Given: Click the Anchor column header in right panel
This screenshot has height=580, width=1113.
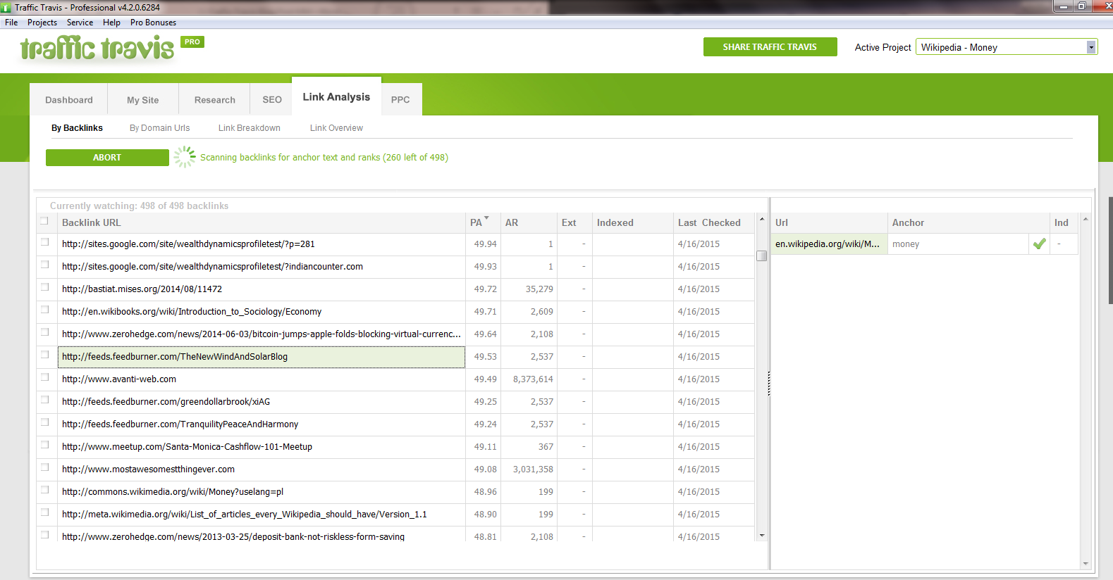Looking at the screenshot, I should click(969, 222).
